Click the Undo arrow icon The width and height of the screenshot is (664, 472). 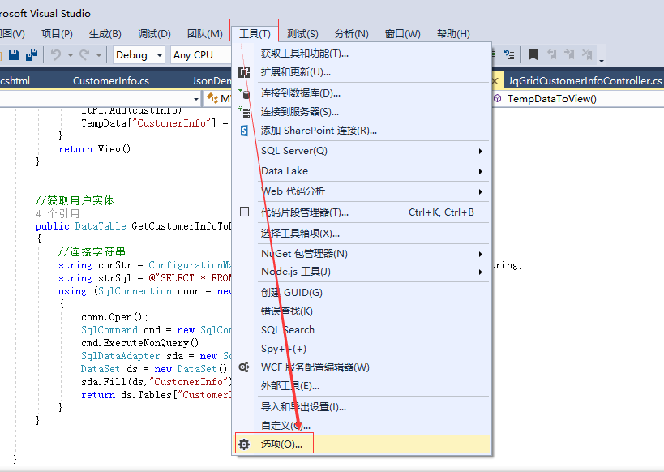pyautogui.click(x=56, y=55)
